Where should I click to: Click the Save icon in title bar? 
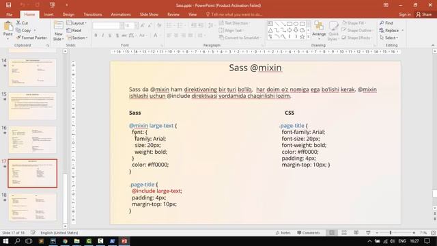(8, 5)
